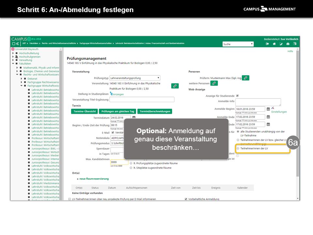This screenshot has width=313, height=235.
Task: Click the Anmelde-Beginn date field
Action: pyautogui.click(x=250, y=109)
